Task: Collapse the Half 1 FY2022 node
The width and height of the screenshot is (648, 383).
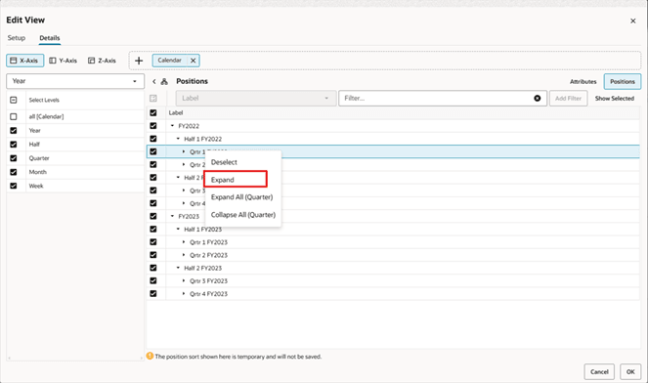Action: point(178,139)
